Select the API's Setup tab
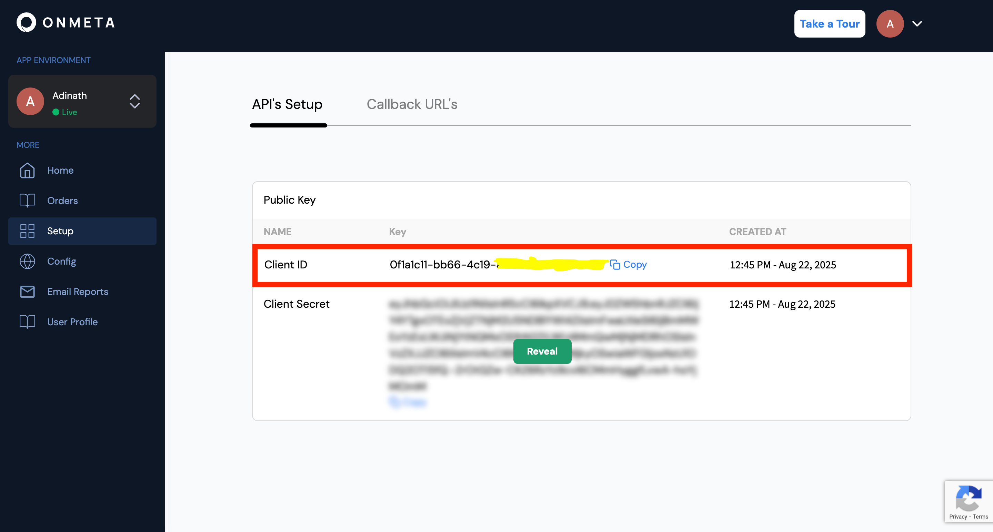The width and height of the screenshot is (993, 532). [x=287, y=104]
